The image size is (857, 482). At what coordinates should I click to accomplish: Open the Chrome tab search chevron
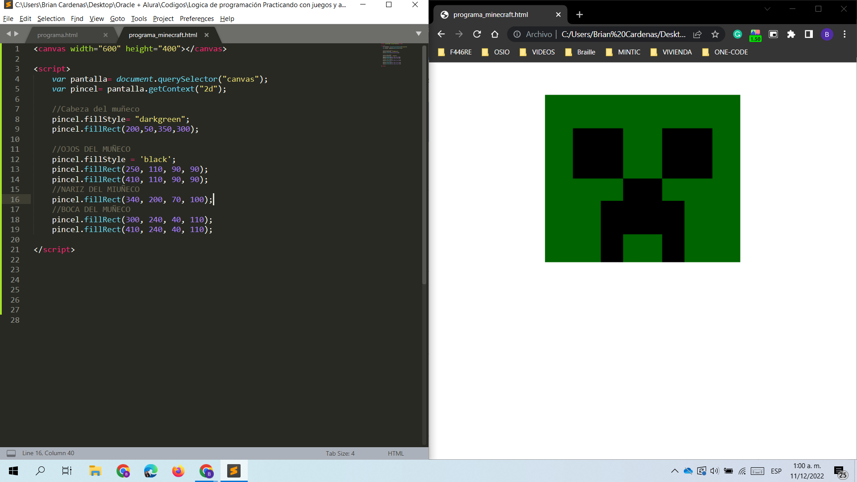[x=767, y=9]
